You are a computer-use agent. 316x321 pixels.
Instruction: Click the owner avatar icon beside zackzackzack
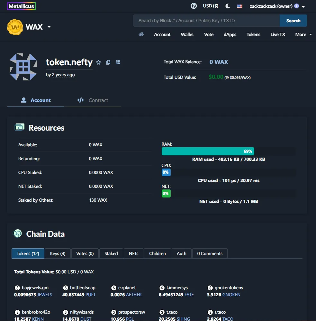[x=296, y=6]
